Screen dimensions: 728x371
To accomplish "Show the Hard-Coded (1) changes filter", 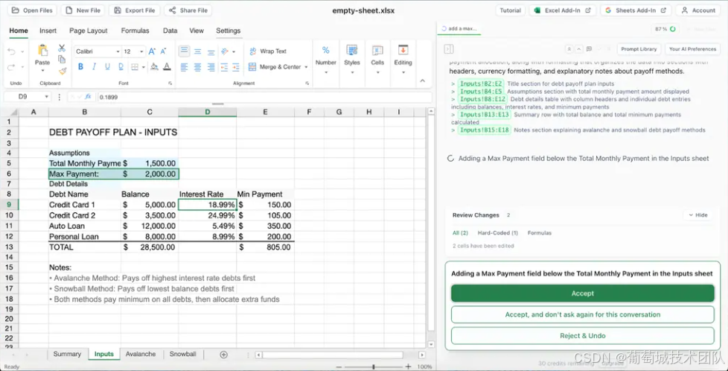I will point(498,233).
